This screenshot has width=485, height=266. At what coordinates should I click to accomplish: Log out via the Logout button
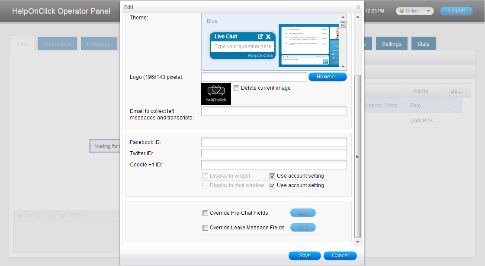coord(456,11)
